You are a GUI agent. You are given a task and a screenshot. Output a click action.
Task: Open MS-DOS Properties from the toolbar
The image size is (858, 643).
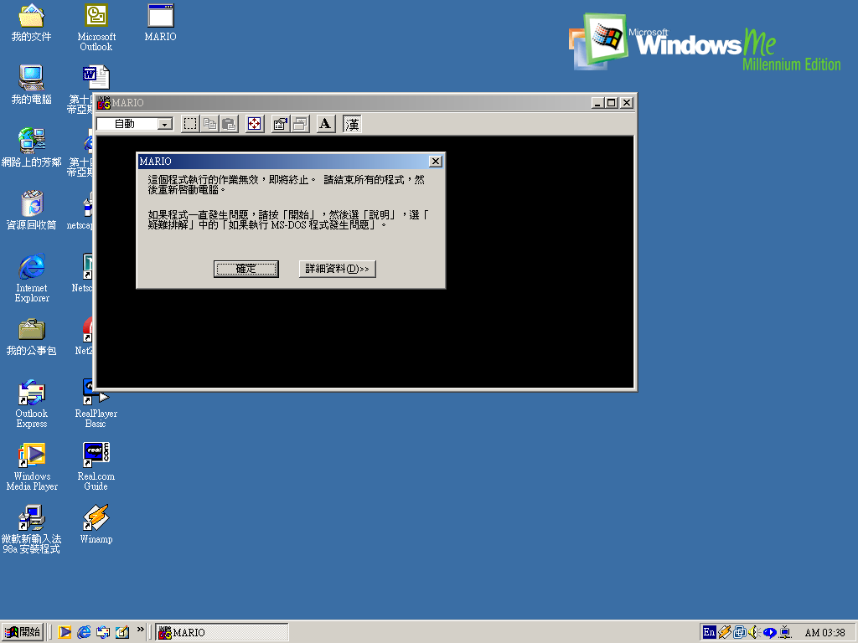click(280, 124)
